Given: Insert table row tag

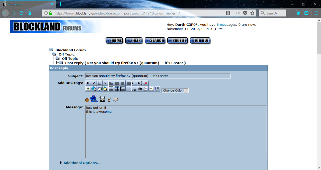Looking at the screenshot, I should tap(117, 89).
